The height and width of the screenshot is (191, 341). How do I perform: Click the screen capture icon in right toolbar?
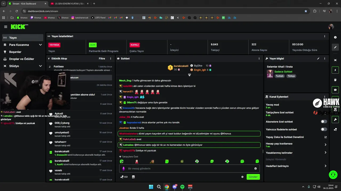335,60
